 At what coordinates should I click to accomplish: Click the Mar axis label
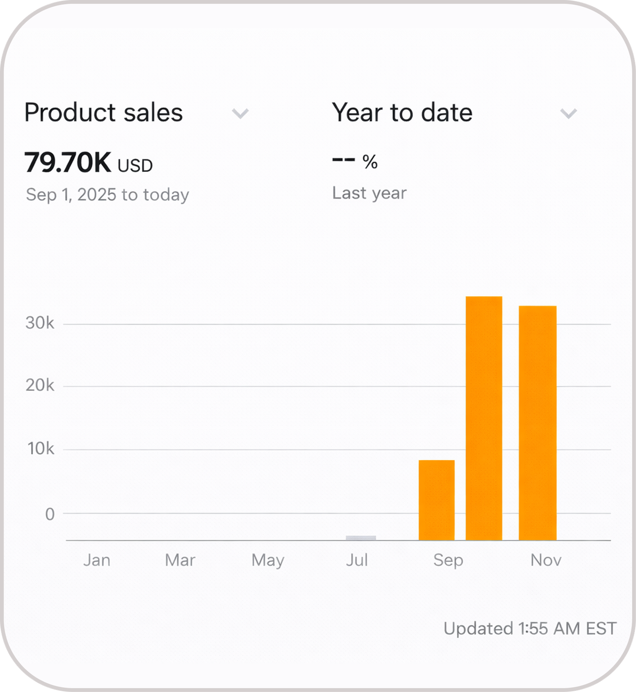pos(180,560)
